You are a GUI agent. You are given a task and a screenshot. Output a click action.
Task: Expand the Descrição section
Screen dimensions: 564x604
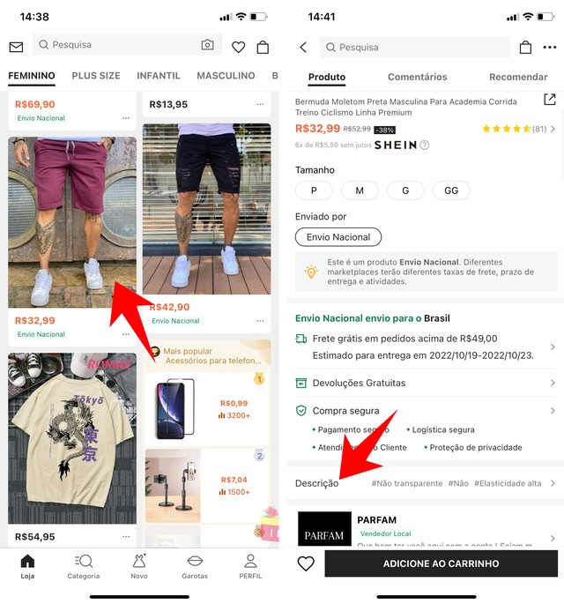(x=426, y=483)
